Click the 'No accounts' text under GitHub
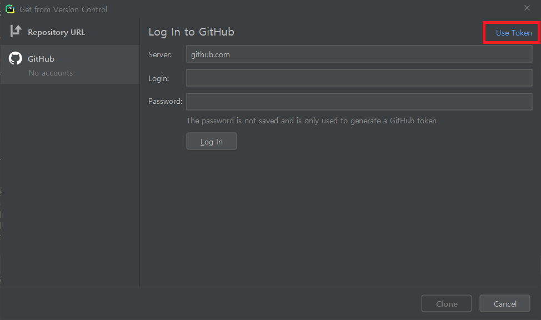Viewport: 541px width, 320px height. pyautogui.click(x=51, y=73)
